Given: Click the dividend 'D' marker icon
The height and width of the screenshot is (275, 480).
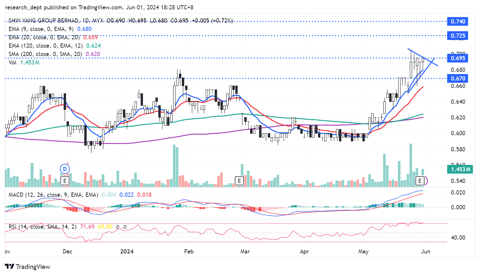Looking at the screenshot, I should coord(65,169).
